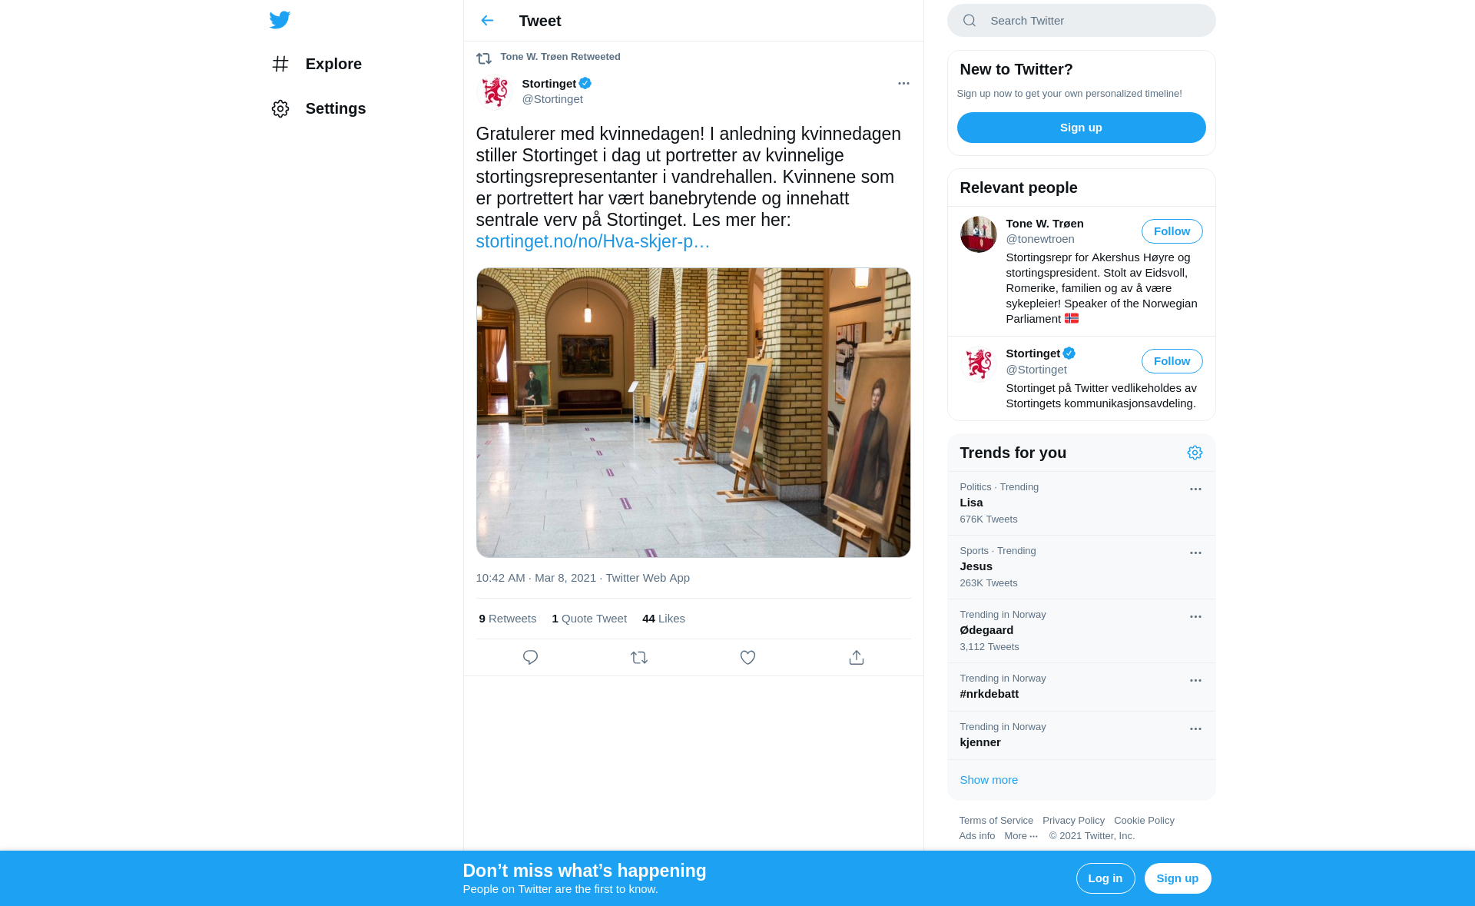The height and width of the screenshot is (906, 1475).
Task: Open the tweet's more options menu
Action: click(903, 84)
